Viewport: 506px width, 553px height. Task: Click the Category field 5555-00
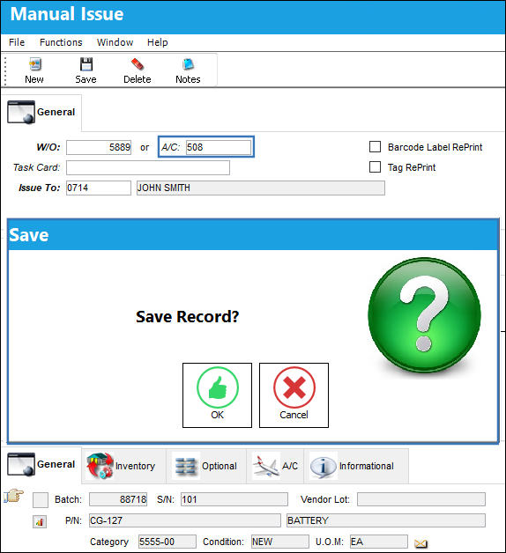tap(167, 542)
